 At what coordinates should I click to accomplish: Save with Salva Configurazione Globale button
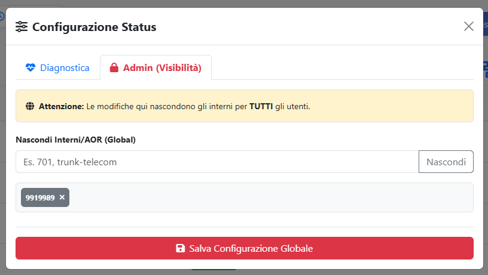(244, 248)
